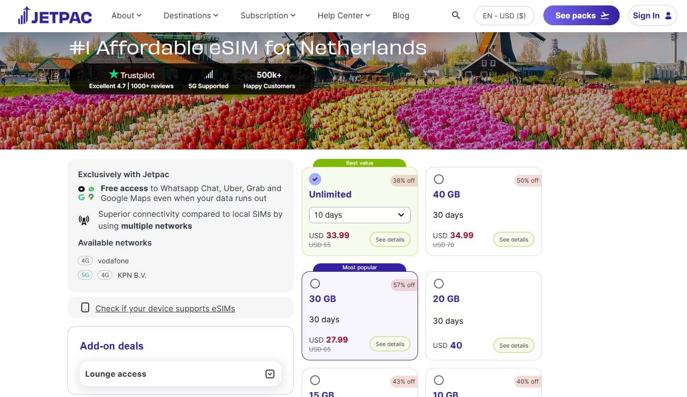Click the Trustpilot star icon in the banner

click(x=114, y=75)
